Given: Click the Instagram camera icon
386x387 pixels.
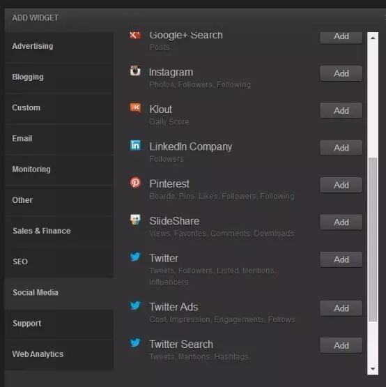Looking at the screenshot, I should coord(135,70).
